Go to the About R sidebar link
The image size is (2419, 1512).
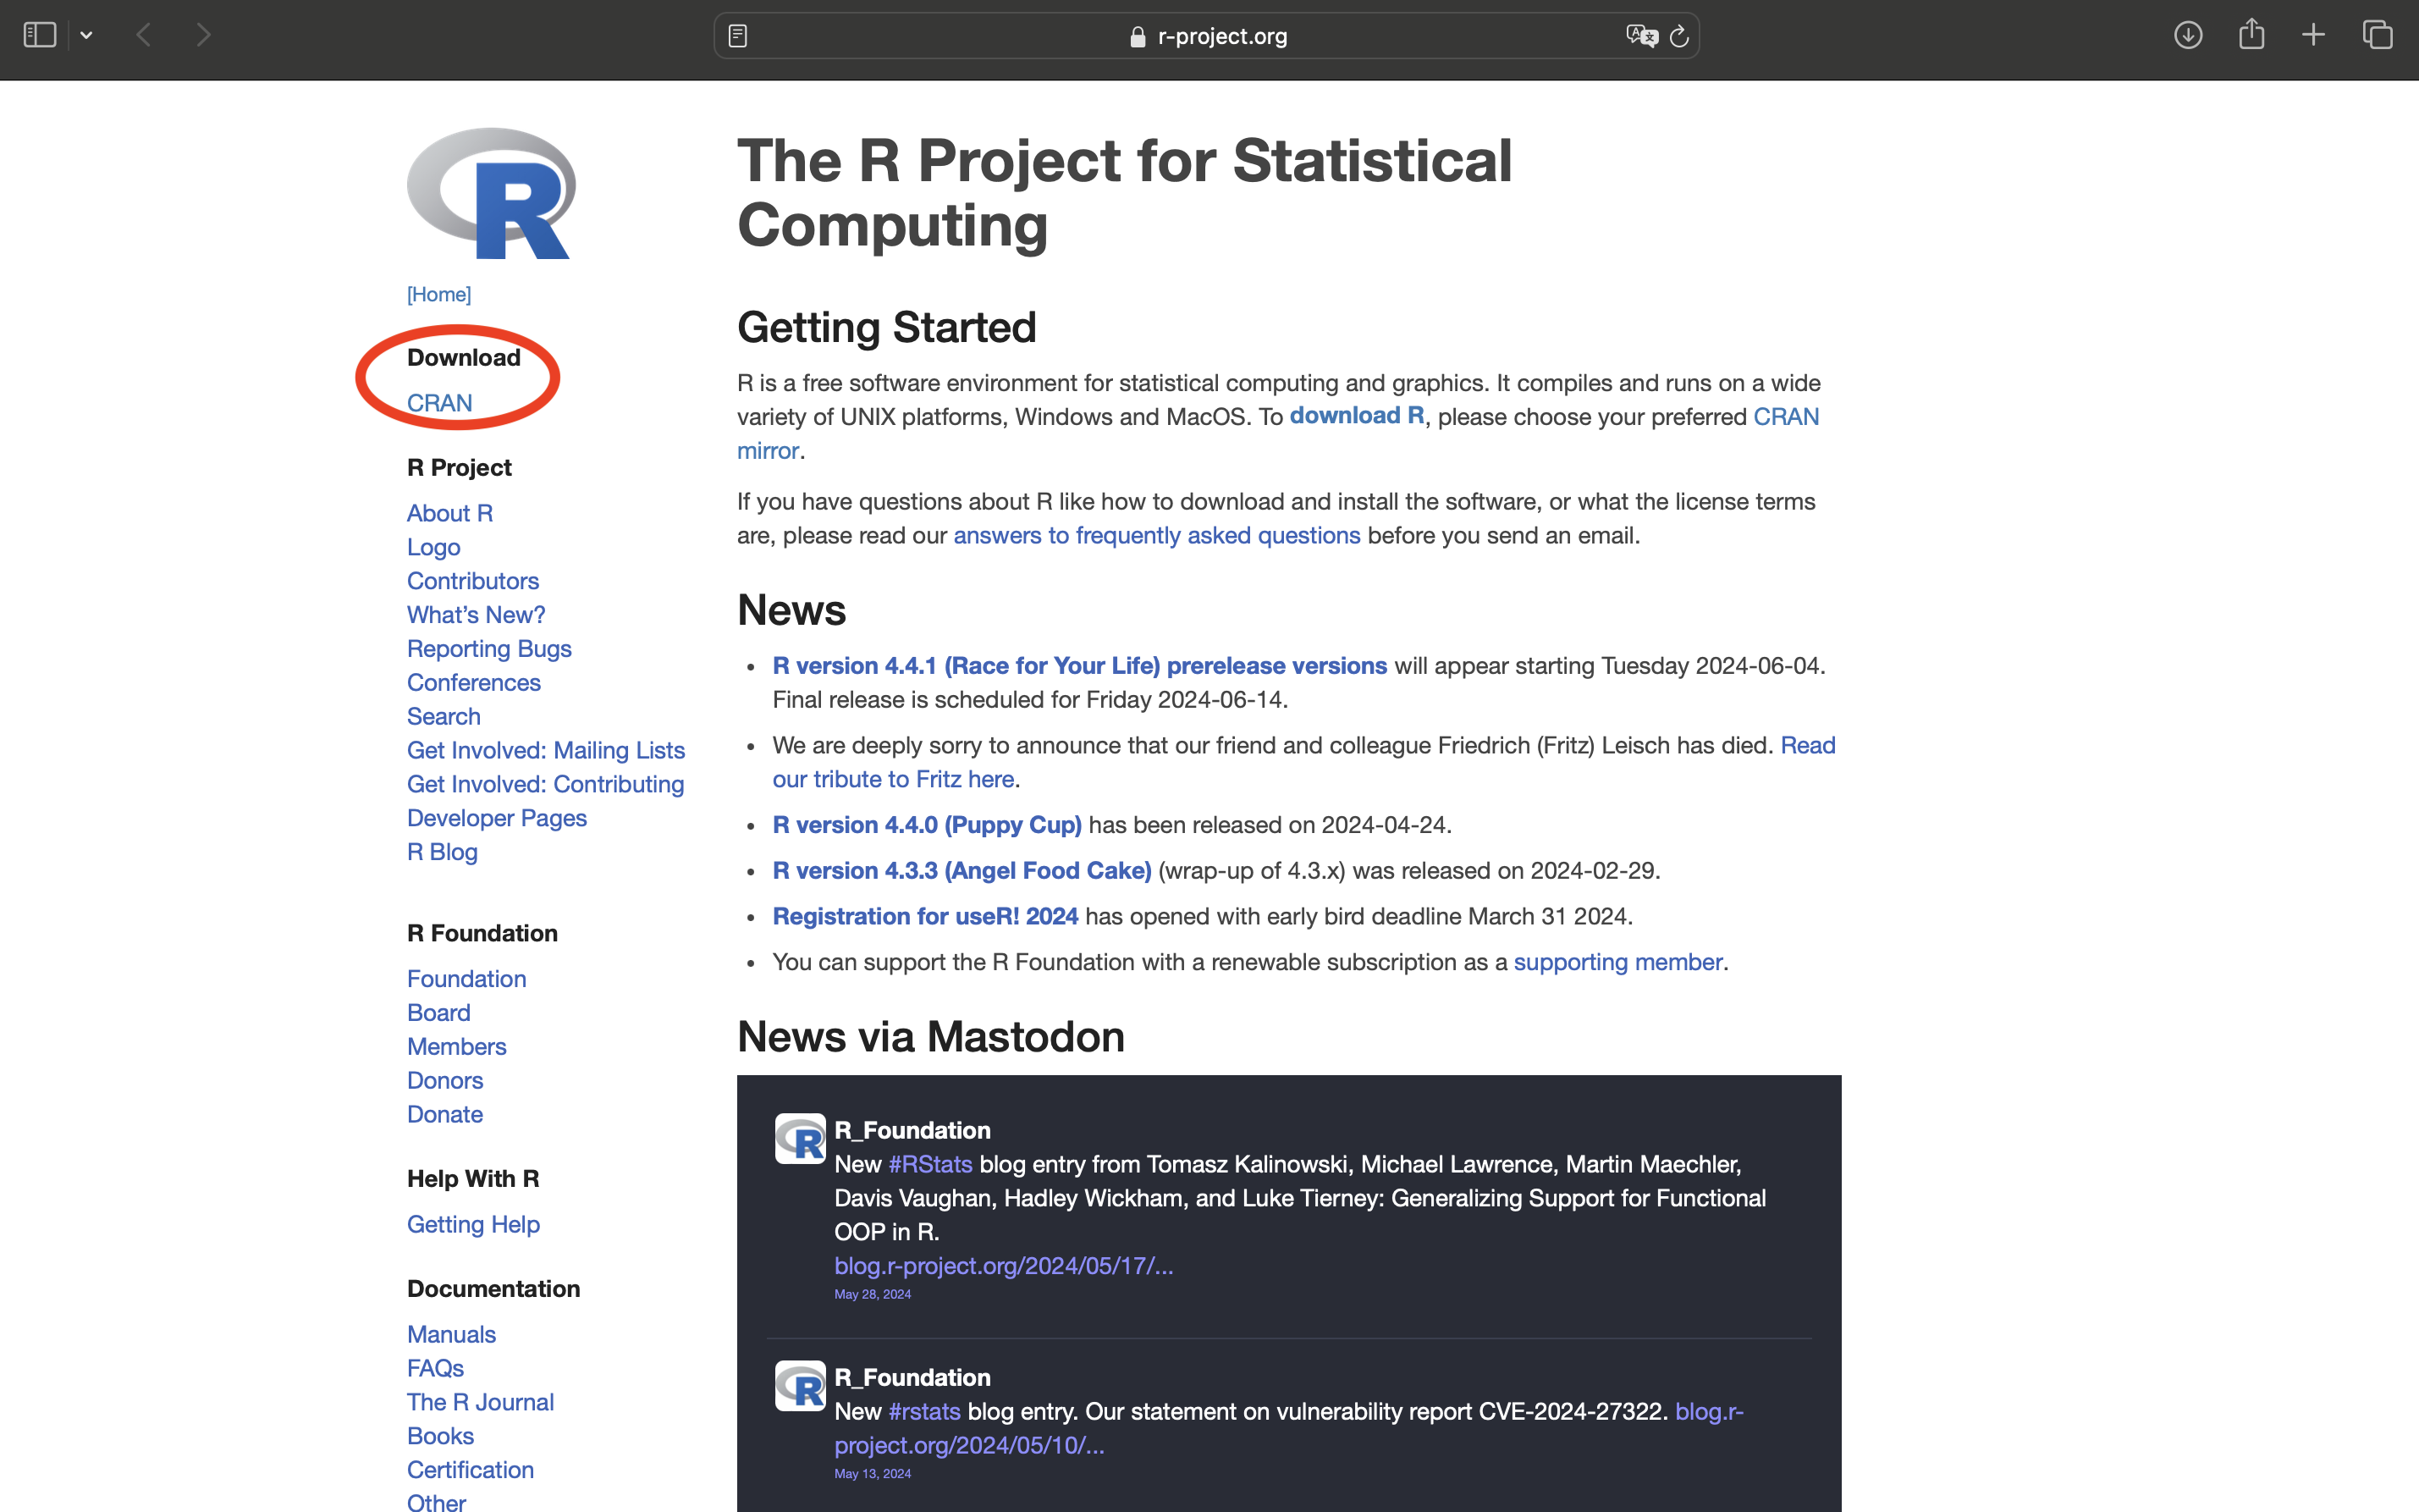[x=449, y=513]
